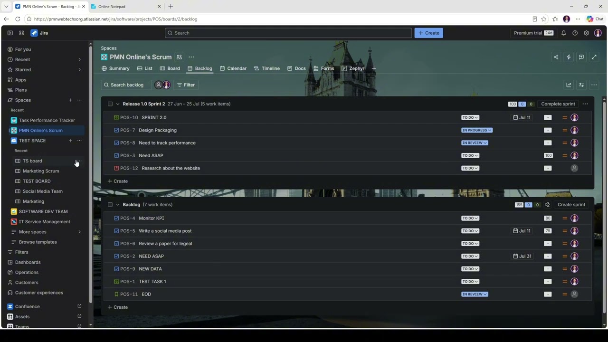
Task: Open Jira settings gear
Action: [x=586, y=33]
